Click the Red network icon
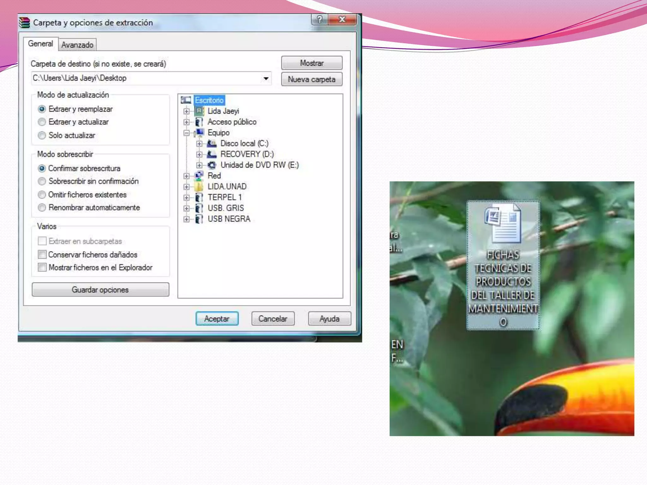 point(199,176)
